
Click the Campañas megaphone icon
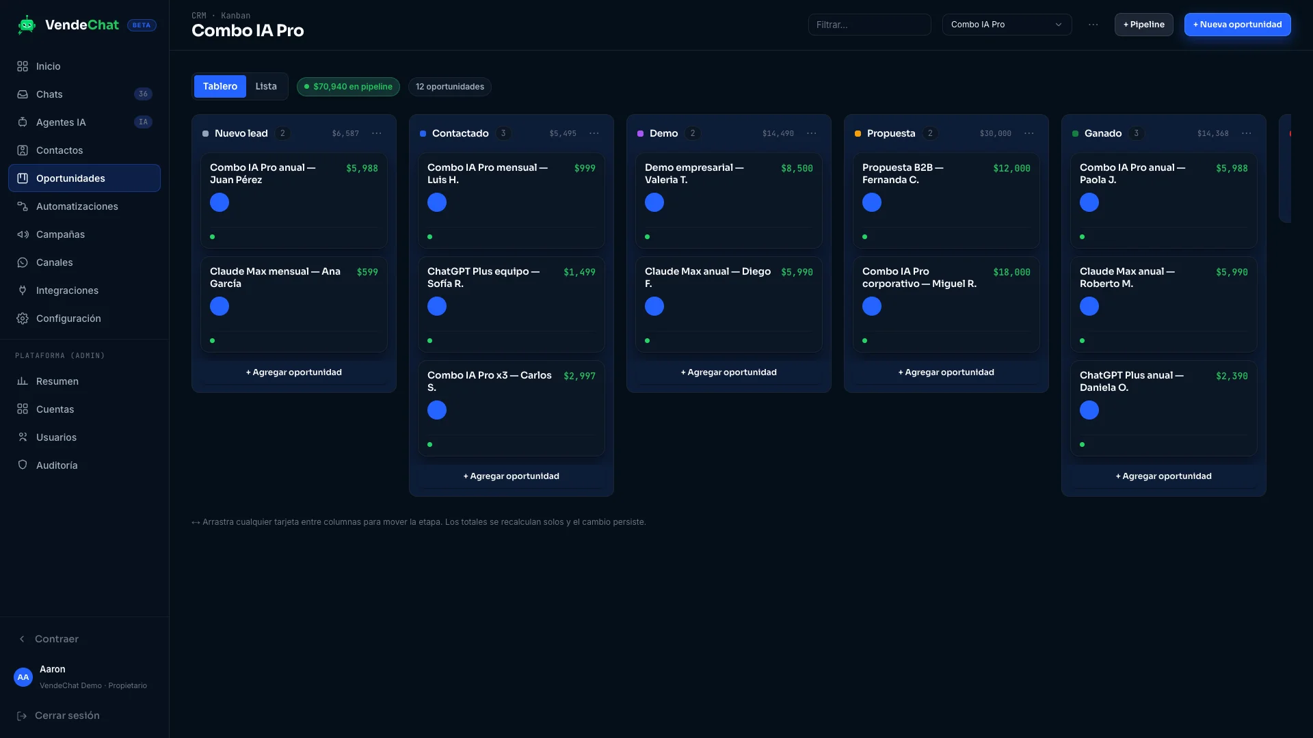pos(23,234)
